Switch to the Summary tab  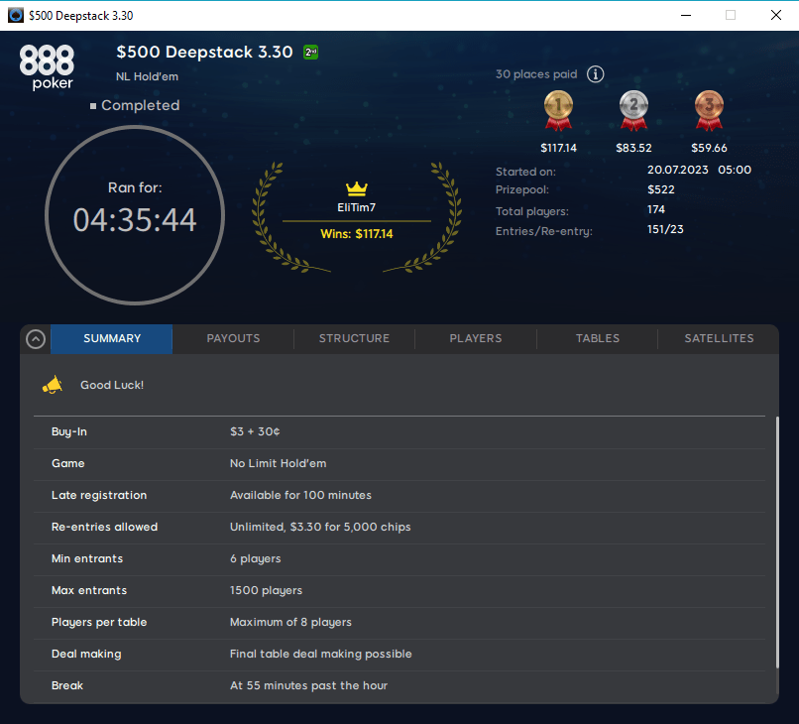(112, 338)
